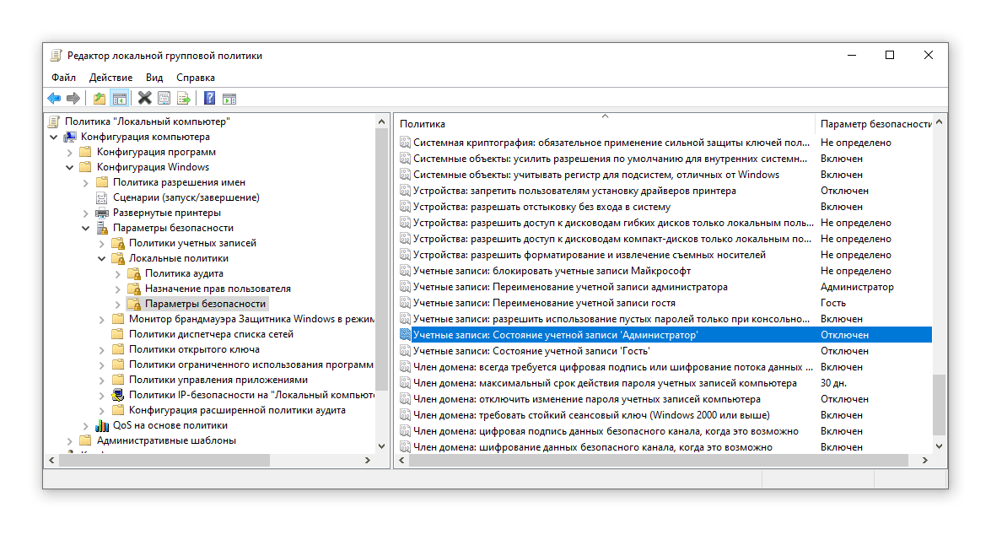Open Help with the question mark icon

(210, 98)
